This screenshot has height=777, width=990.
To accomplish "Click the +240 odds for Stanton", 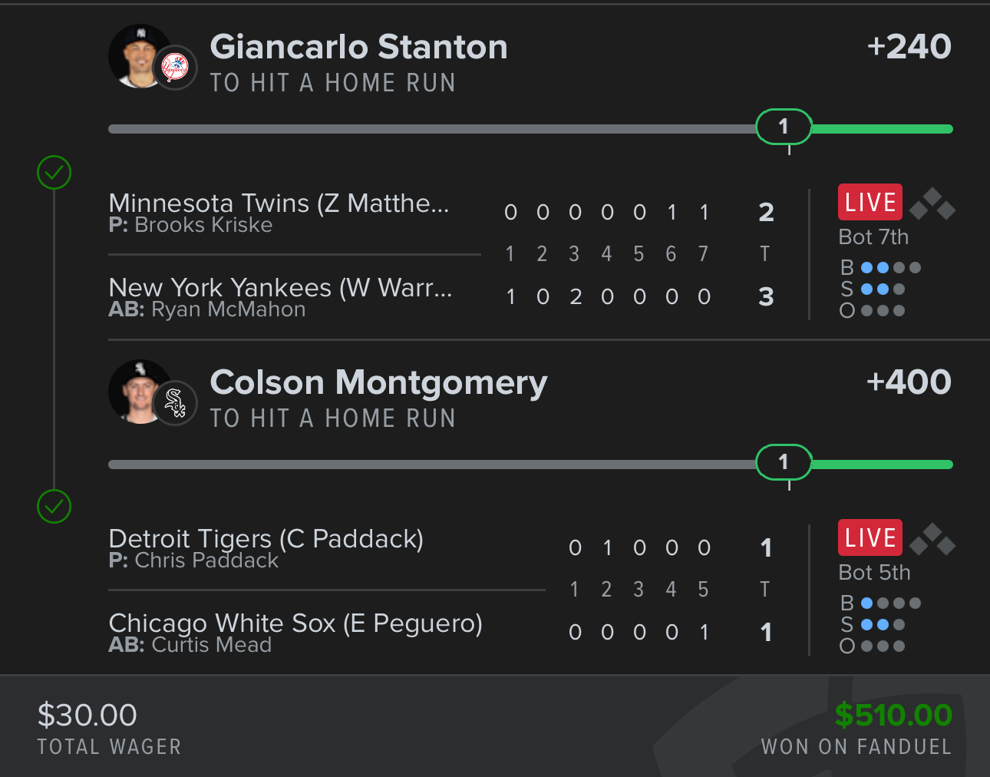I will pos(909,47).
